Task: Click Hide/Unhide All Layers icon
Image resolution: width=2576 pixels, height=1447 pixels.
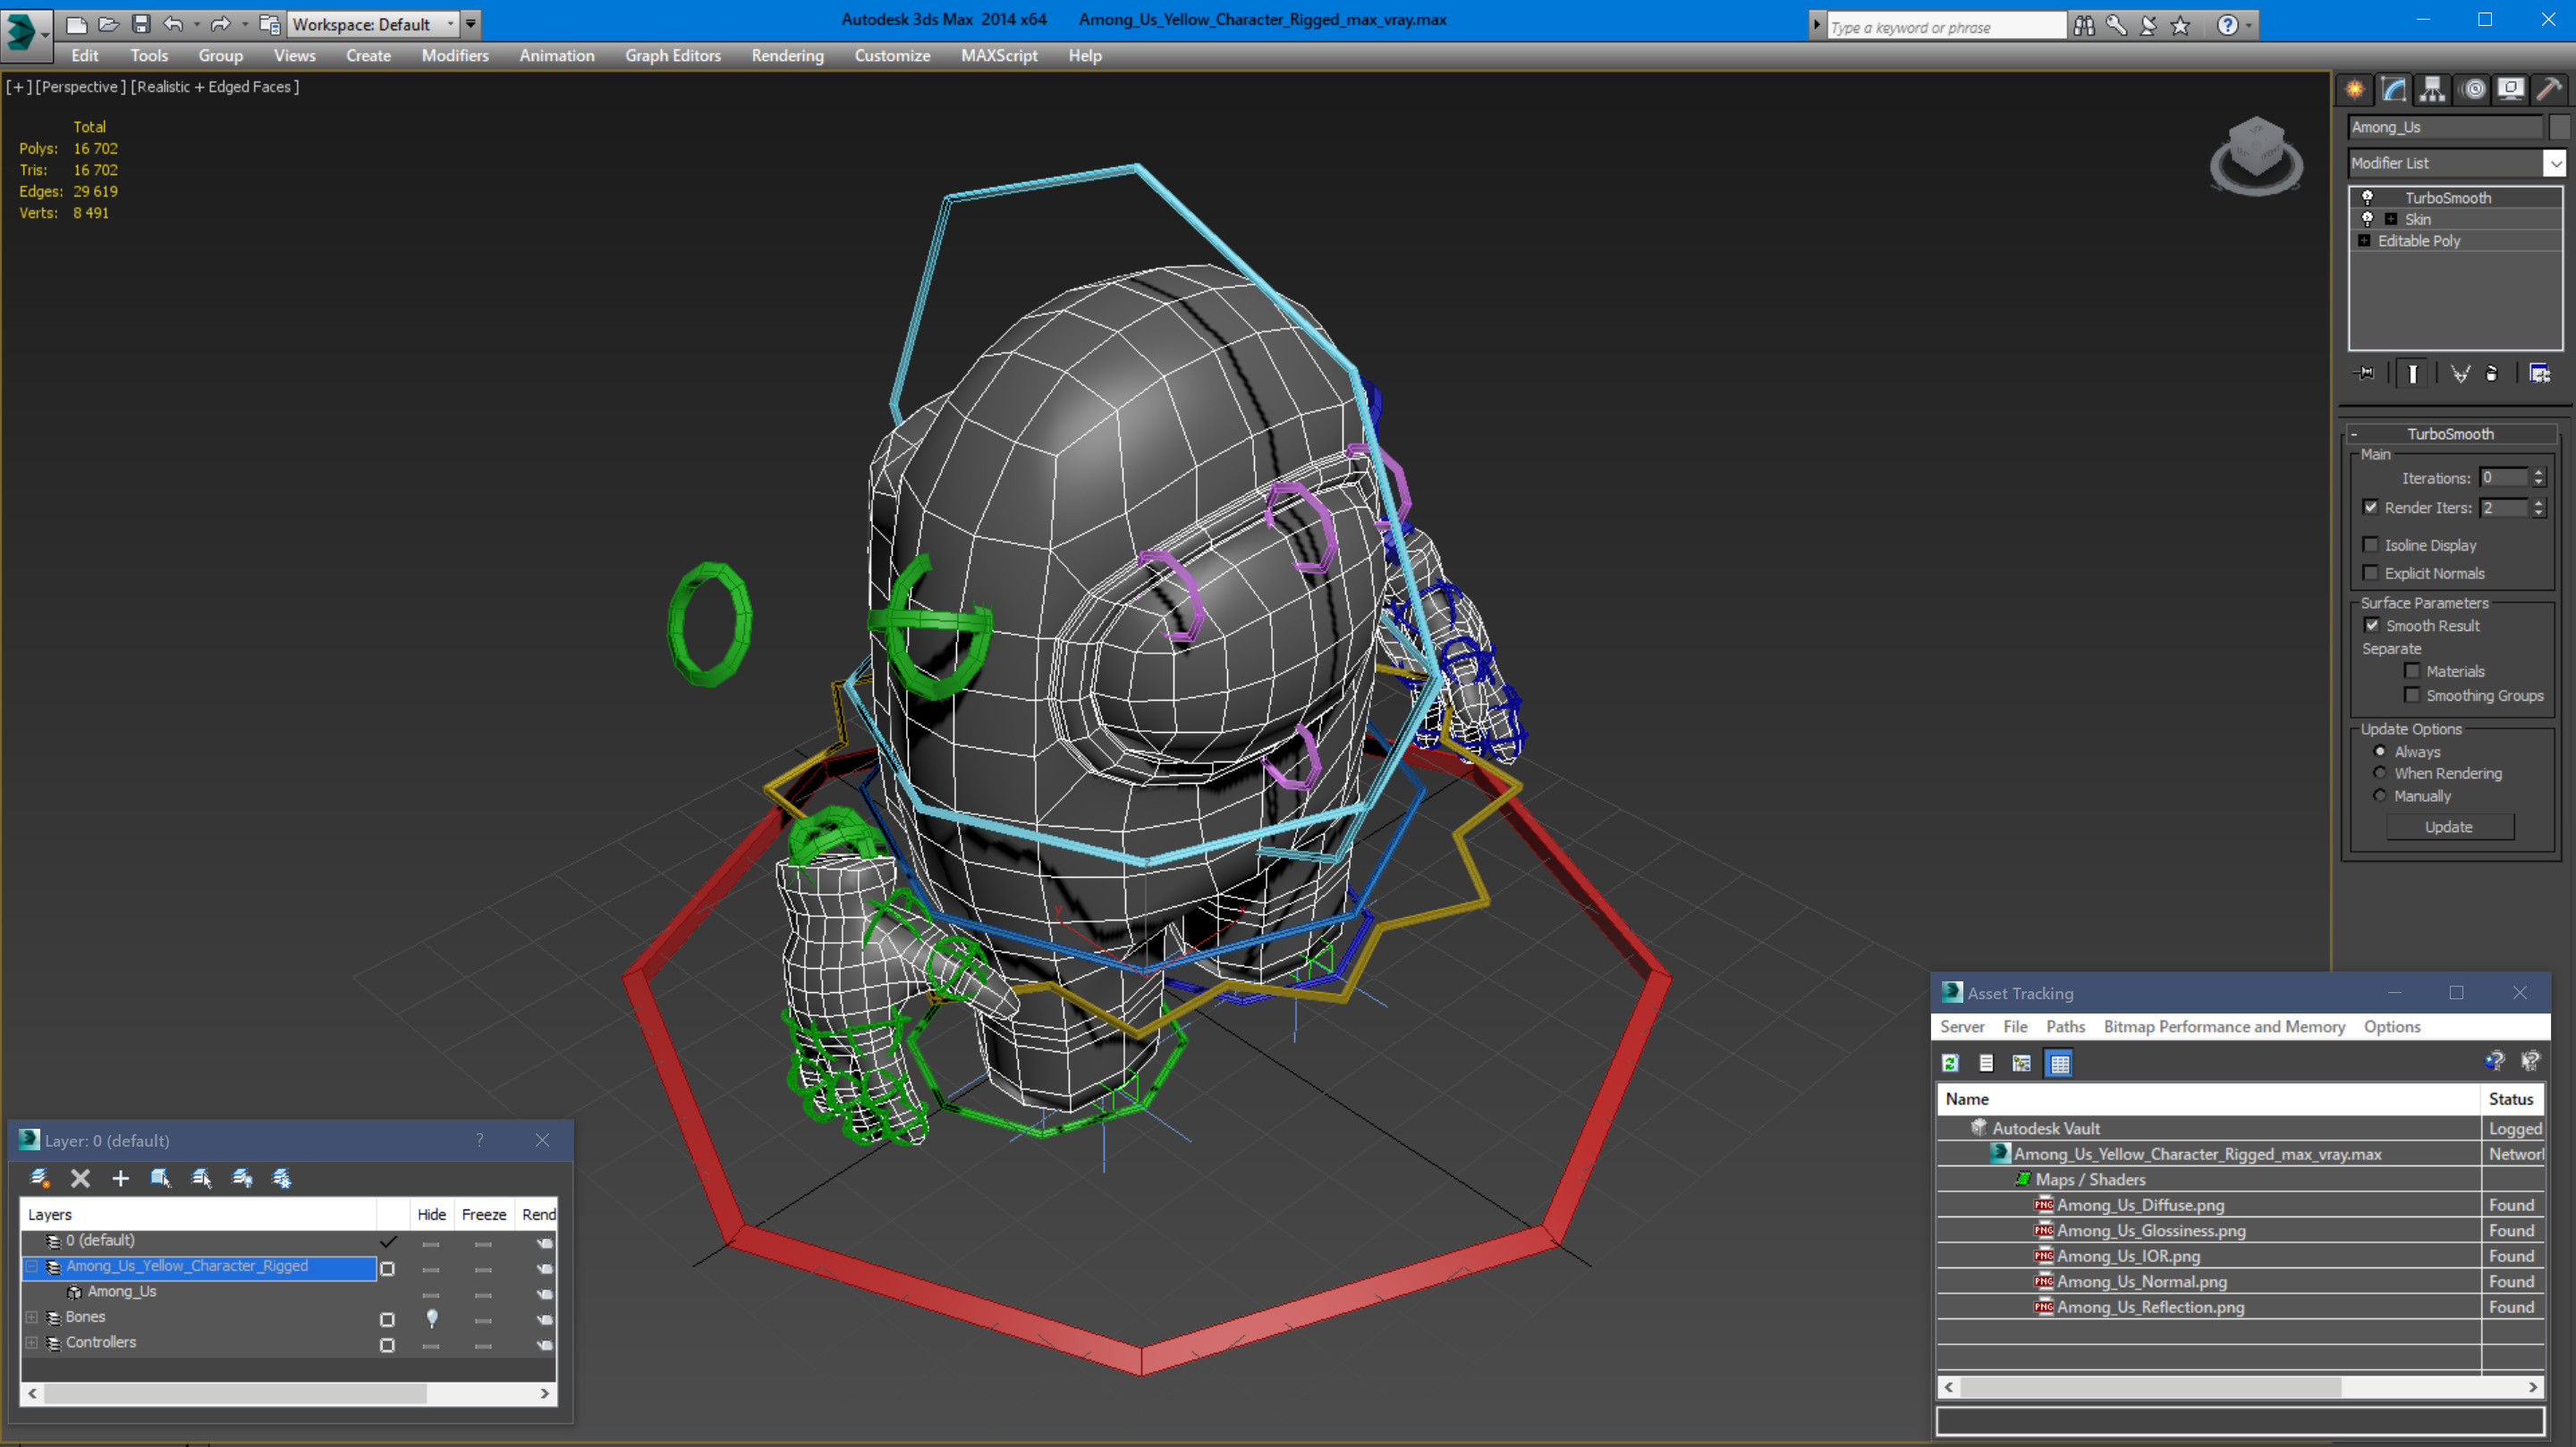Action: coord(242,1178)
